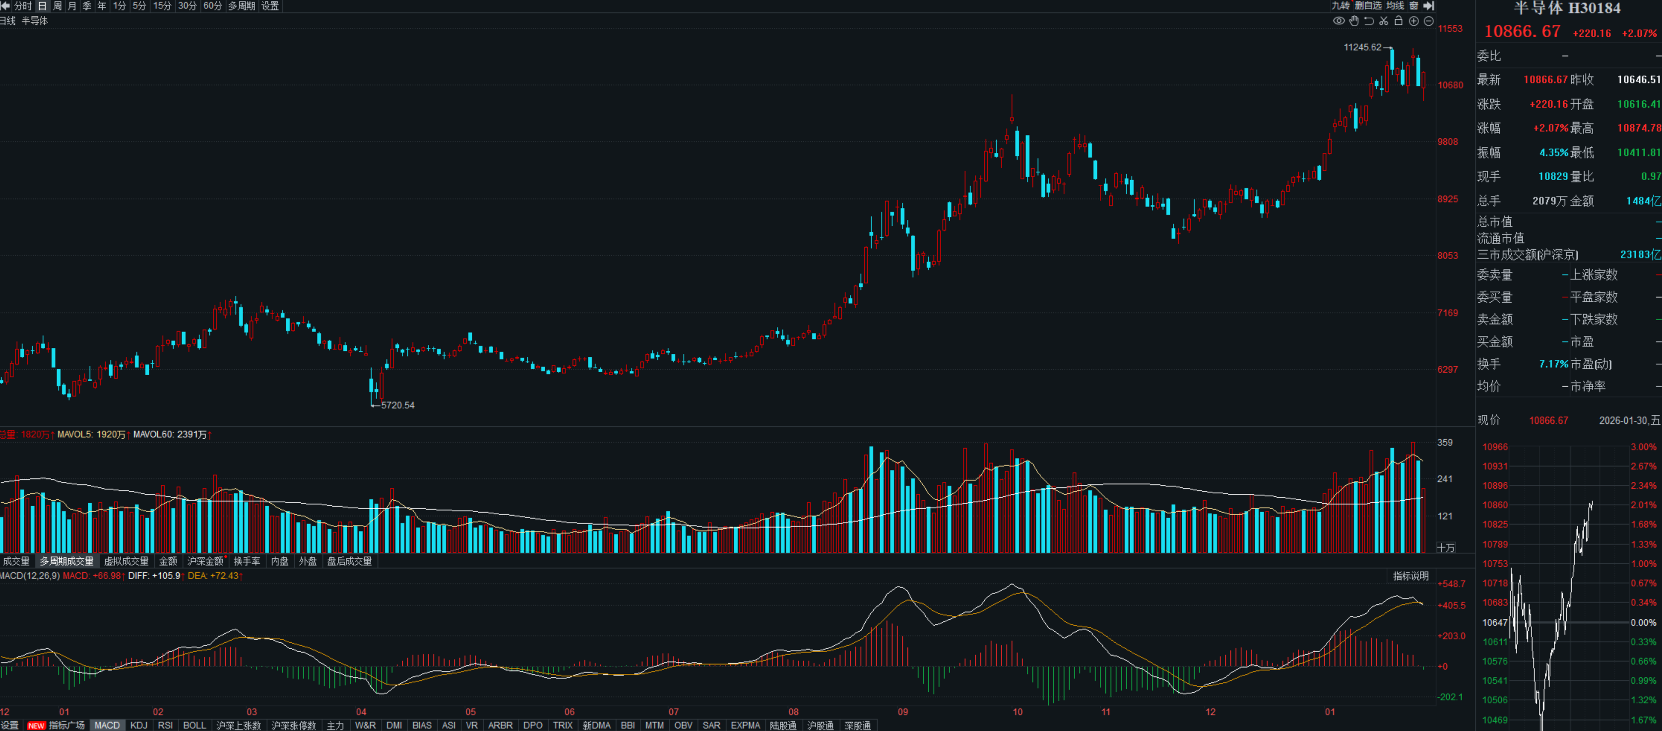Screen dimensions: 1662x731
Task: Toggle the unlock padlock icon
Action: (1398, 21)
